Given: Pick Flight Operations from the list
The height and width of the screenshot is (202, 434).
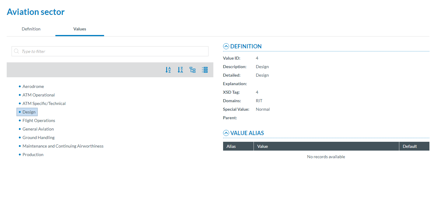Looking at the screenshot, I should click(39, 121).
